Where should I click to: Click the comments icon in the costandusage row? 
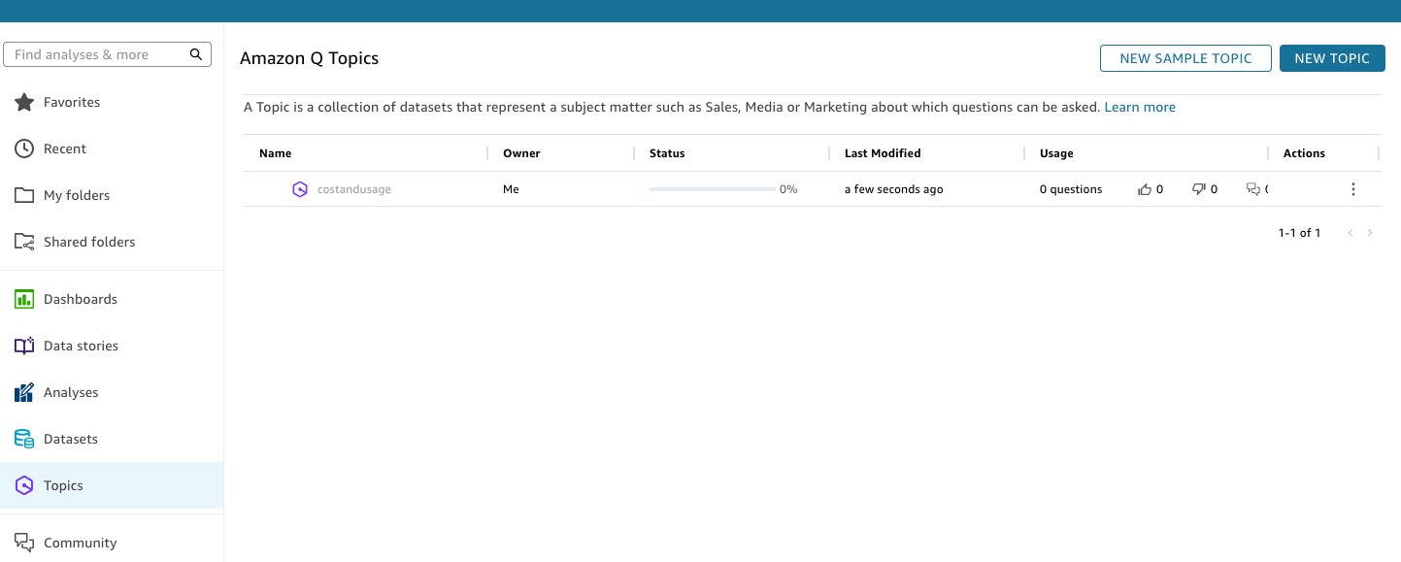[x=1253, y=189]
